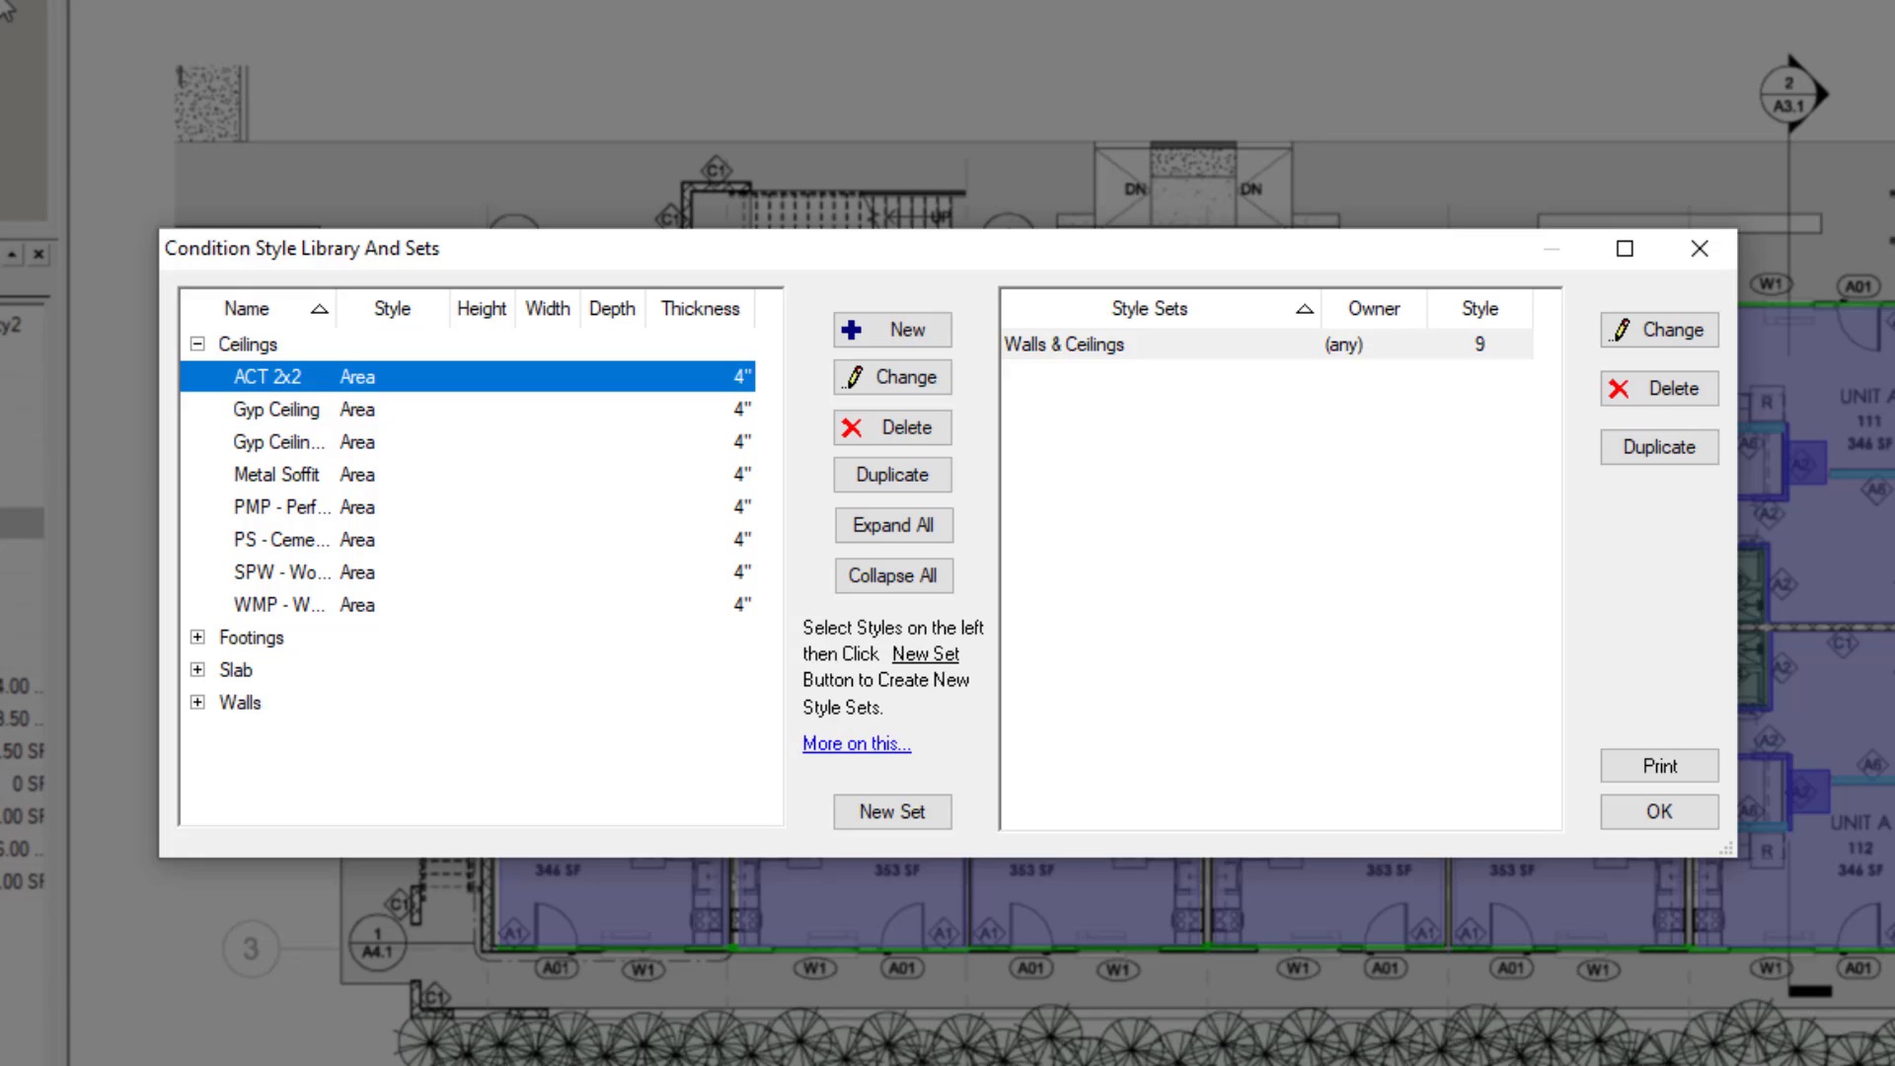The image size is (1895, 1066).
Task: Collapse the Ceilings tree group
Action: [197, 344]
